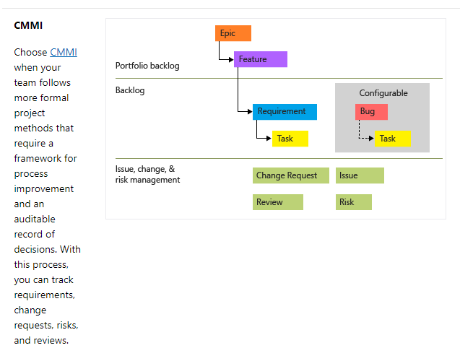
Task: Open the CMMI hyperlink in the paragraph
Action: [x=64, y=52]
